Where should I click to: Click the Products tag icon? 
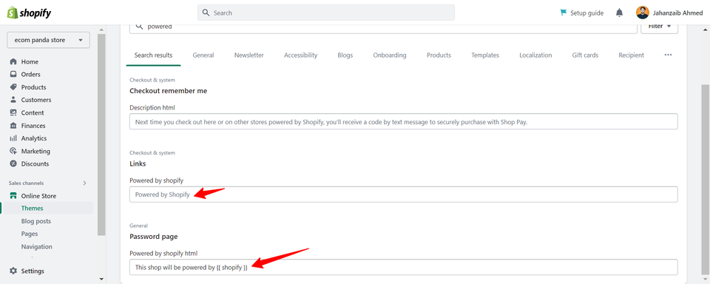pos(13,87)
